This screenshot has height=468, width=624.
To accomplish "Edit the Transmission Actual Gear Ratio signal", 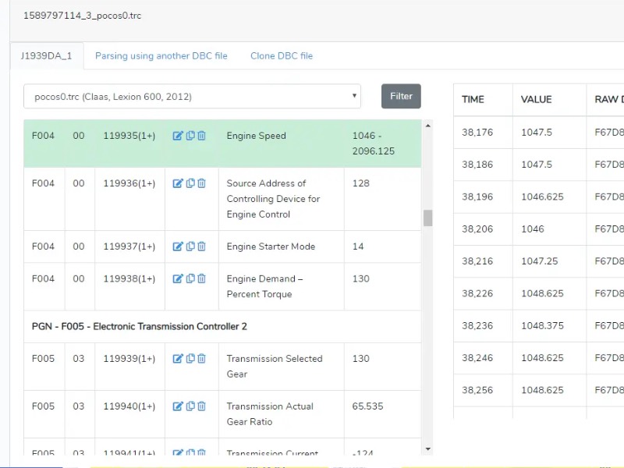I will (x=178, y=406).
